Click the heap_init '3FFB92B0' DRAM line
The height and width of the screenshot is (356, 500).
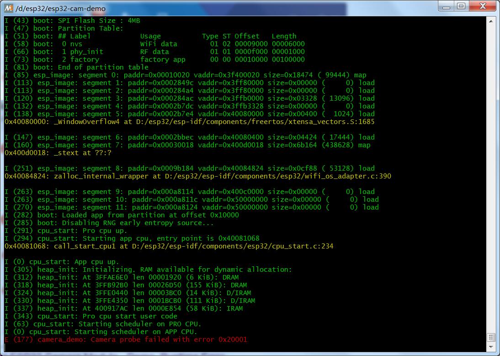point(126,286)
